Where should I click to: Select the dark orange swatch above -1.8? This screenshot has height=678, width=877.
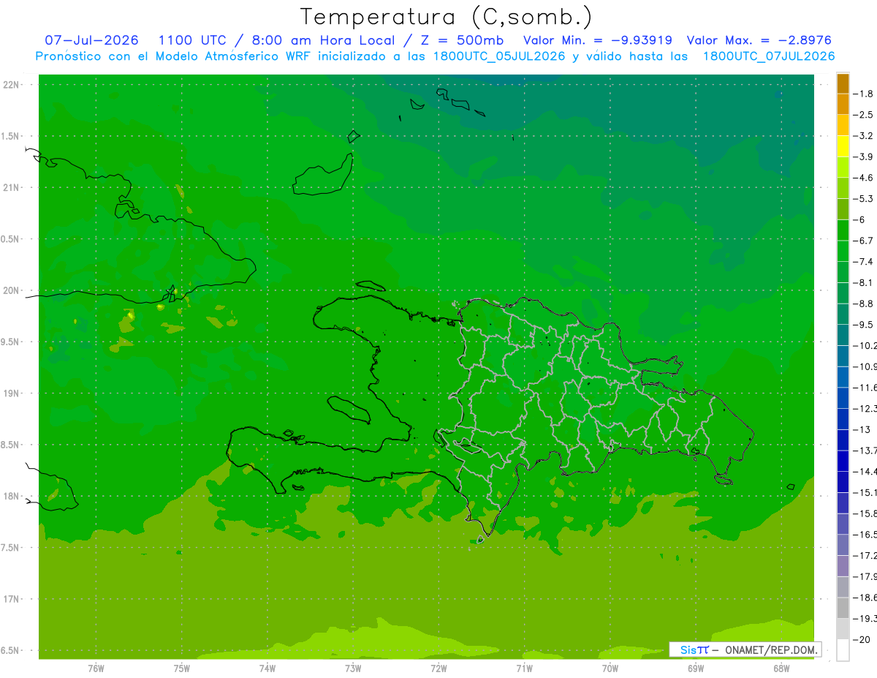tap(843, 83)
